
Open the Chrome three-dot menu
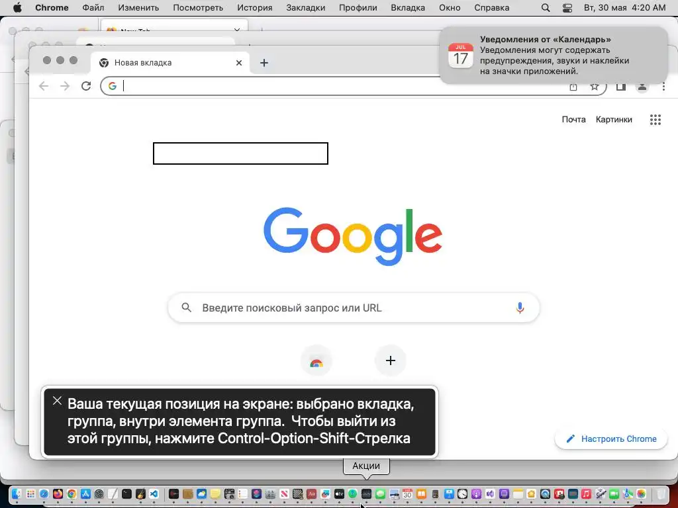[663, 87]
